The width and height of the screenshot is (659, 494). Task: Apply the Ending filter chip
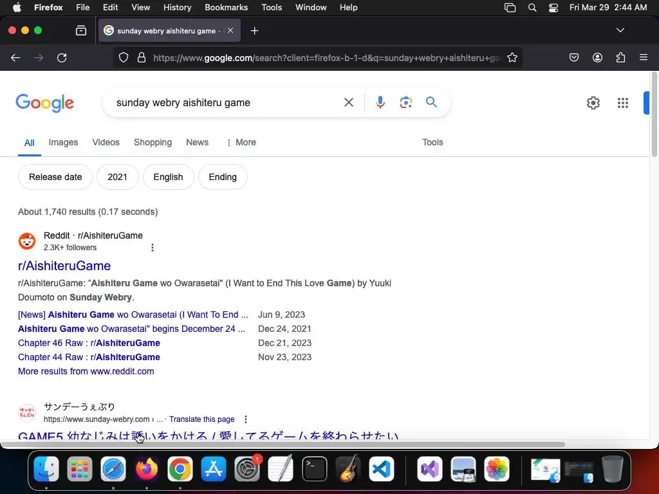pos(223,177)
